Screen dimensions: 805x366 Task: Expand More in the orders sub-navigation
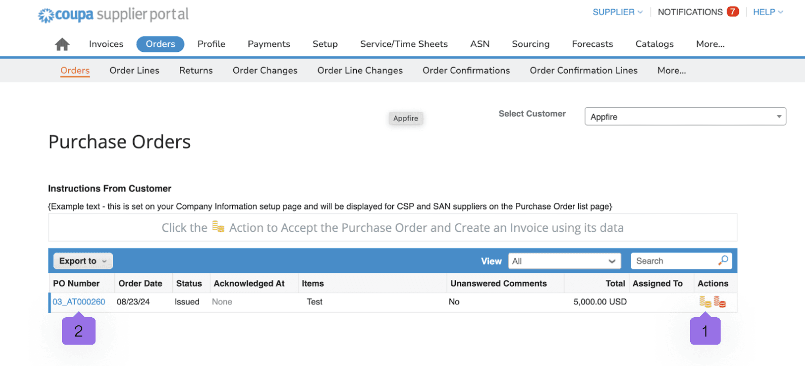pos(672,71)
